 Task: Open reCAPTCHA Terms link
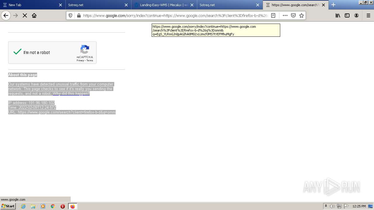(x=90, y=61)
